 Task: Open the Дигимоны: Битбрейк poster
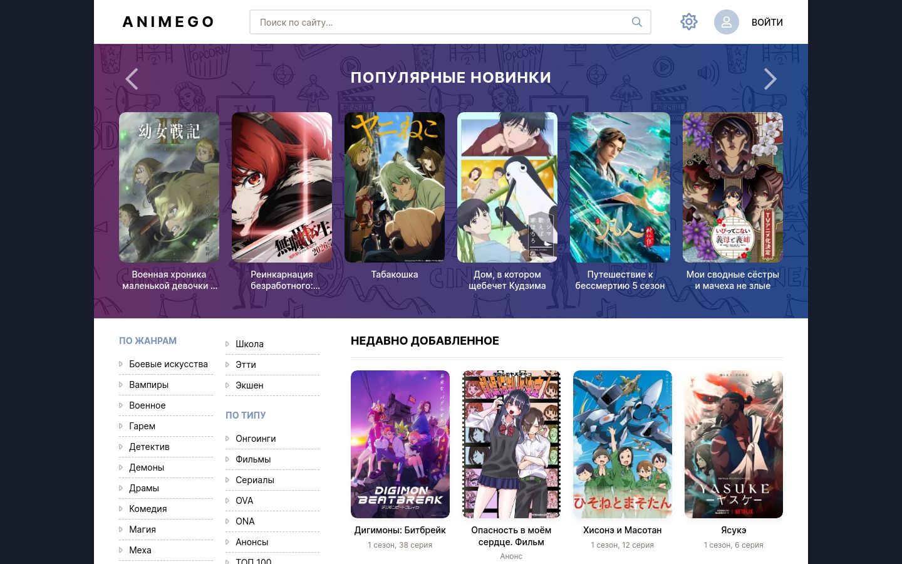400,444
